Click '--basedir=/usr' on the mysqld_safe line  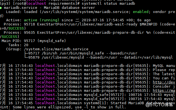pyautogui.click(x=122, y=53)
